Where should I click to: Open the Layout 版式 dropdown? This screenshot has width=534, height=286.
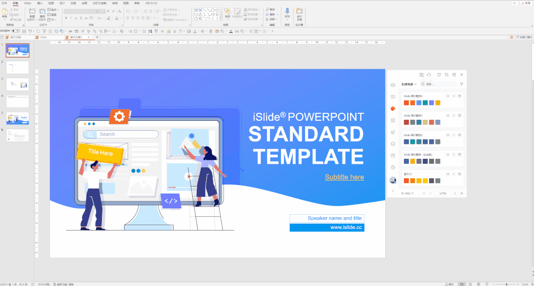pyautogui.click(x=53, y=10)
